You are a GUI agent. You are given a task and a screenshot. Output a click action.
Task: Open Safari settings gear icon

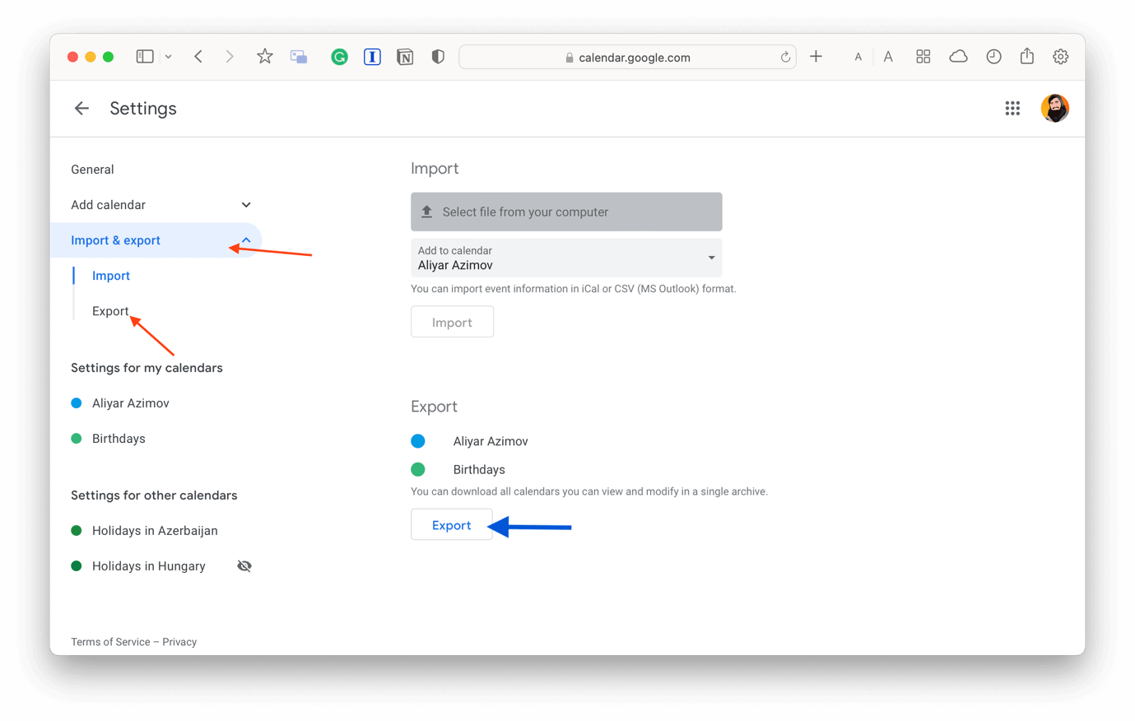(x=1060, y=57)
